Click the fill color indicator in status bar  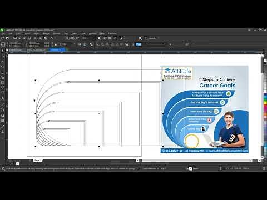pyautogui.click(x=191, y=168)
